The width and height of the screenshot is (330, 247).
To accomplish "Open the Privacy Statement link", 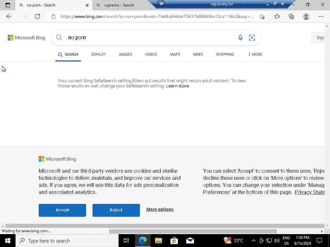I will (310, 192).
